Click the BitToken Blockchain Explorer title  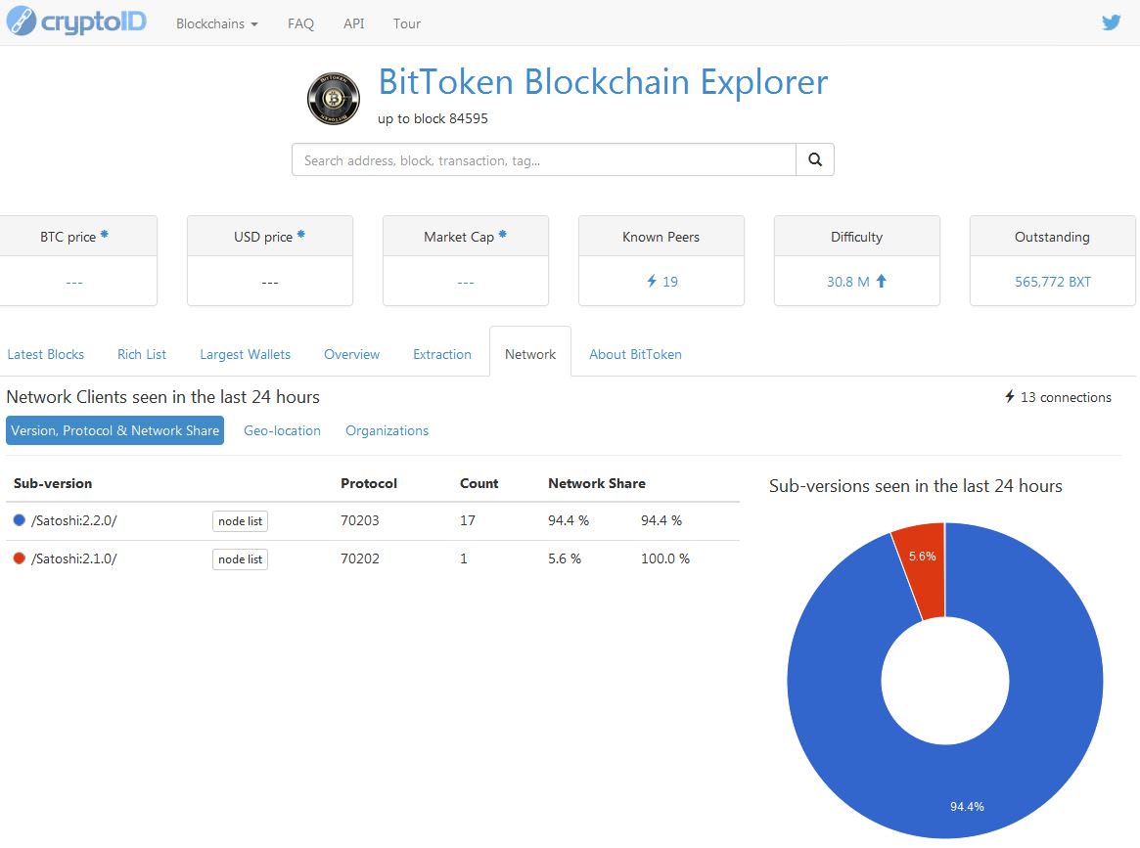(603, 81)
